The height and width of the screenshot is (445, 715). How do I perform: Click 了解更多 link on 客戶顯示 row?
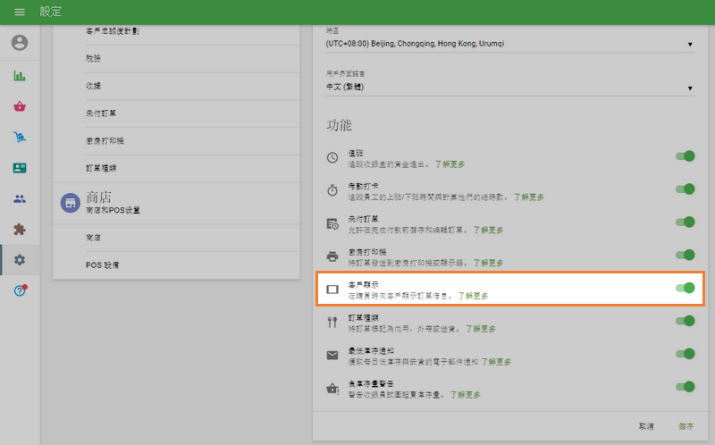pyautogui.click(x=473, y=295)
